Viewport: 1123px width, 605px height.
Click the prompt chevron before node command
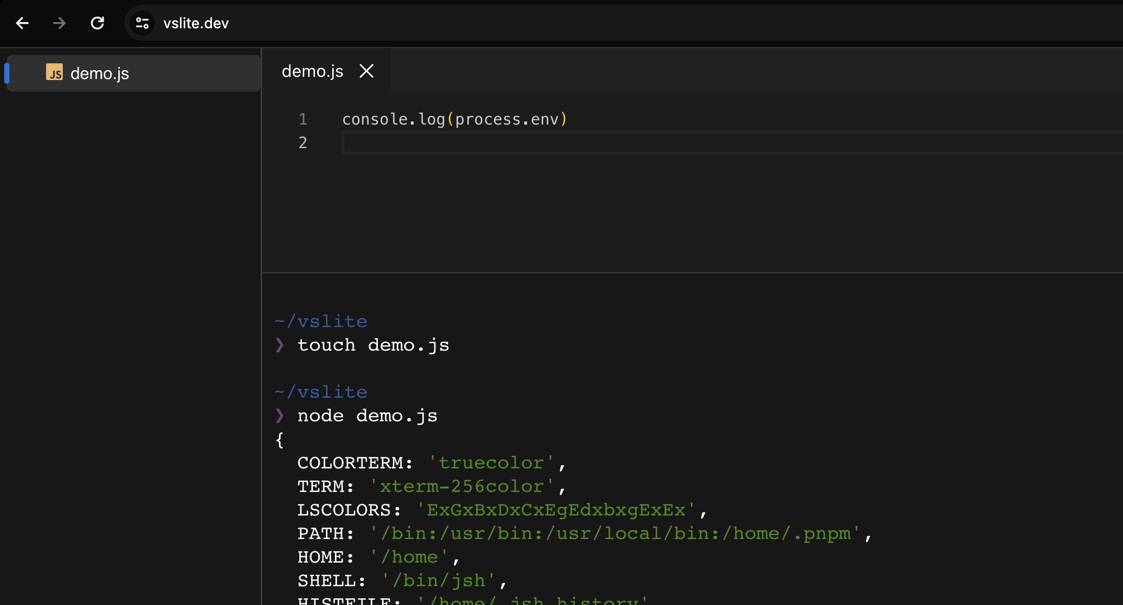pyautogui.click(x=279, y=416)
